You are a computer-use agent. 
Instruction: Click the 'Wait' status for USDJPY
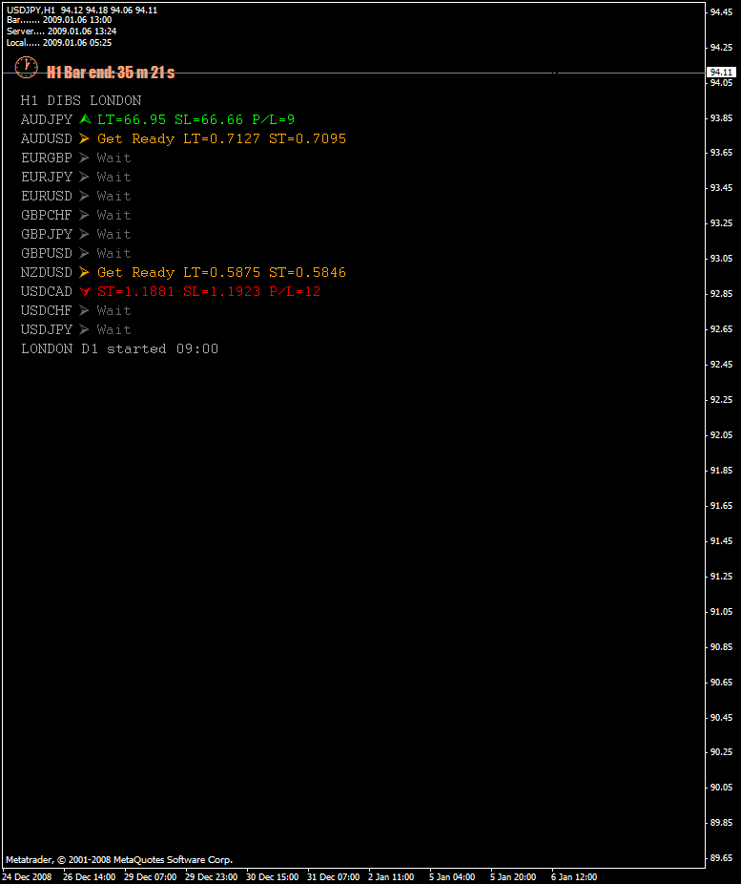[x=113, y=329]
